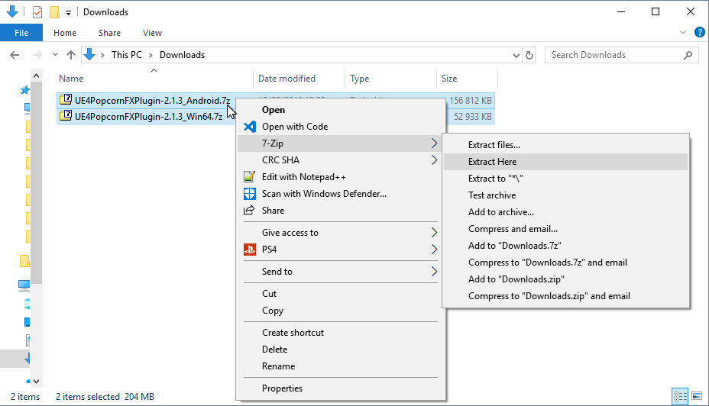Go forward with the right arrow
Viewport: 709px width, 406px height.
(x=37, y=55)
